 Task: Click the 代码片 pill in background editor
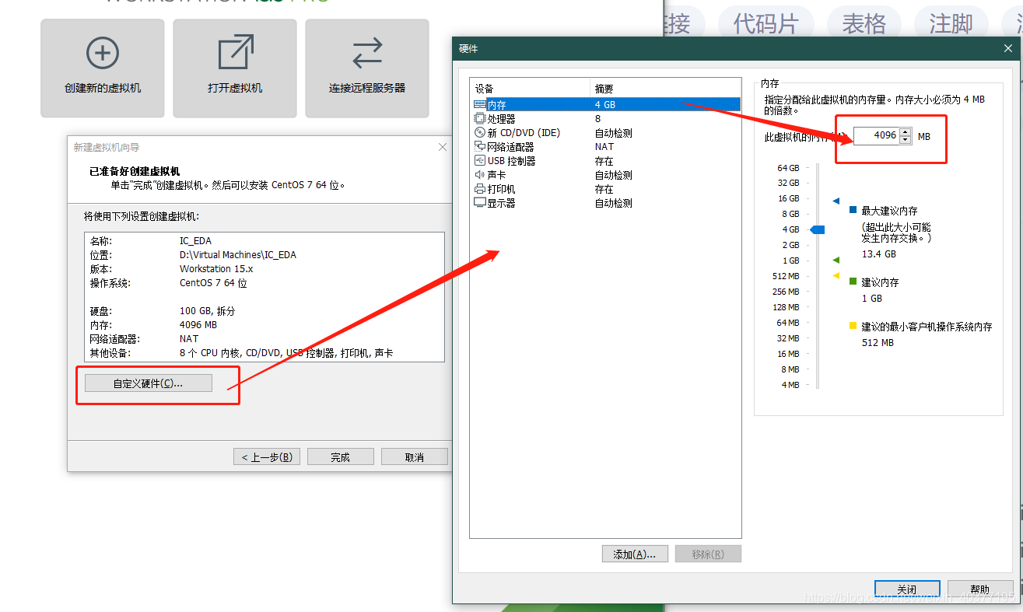765,23
